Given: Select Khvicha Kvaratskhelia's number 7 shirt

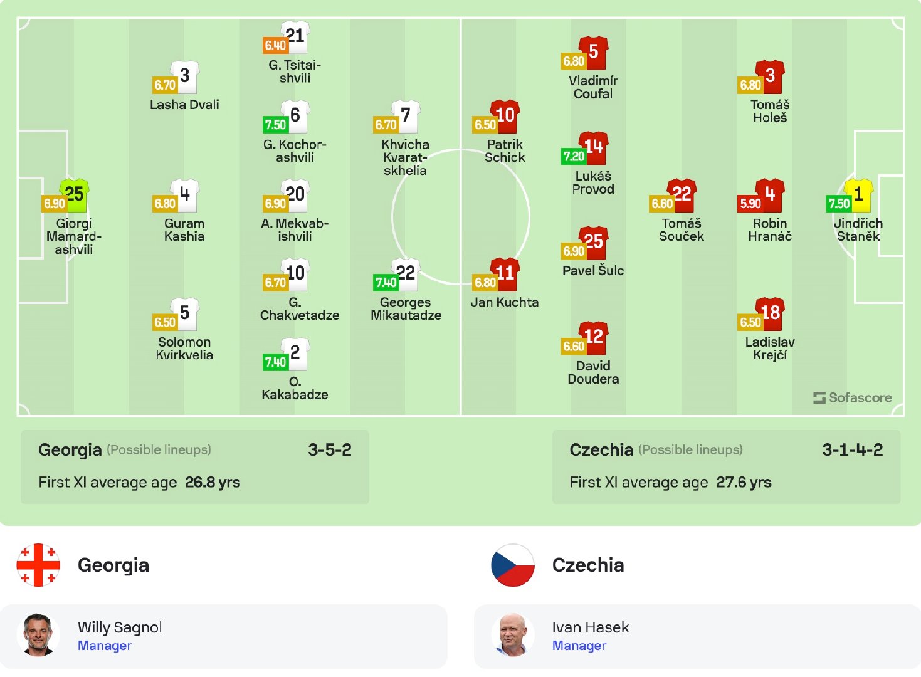Looking at the screenshot, I should click(406, 116).
